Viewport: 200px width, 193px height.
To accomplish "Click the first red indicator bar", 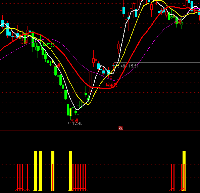I will (x=18, y=178).
